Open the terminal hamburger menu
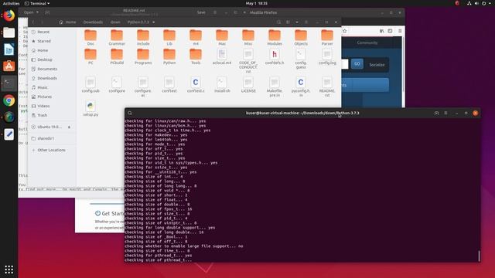Image resolution: width=495 pixels, height=278 pixels. (x=445, y=114)
